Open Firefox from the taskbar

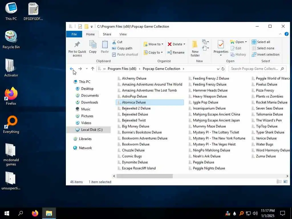coord(35,213)
